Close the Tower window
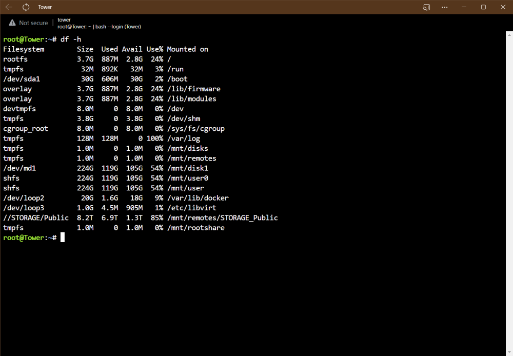513x356 pixels. (x=503, y=7)
